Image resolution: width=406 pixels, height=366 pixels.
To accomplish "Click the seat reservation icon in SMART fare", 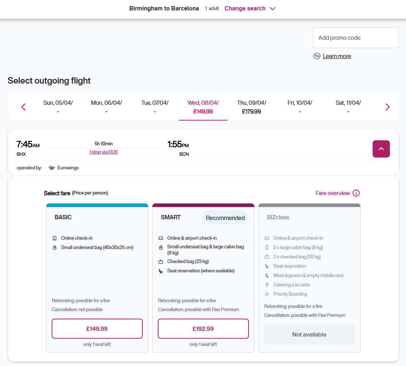I will [x=161, y=271].
